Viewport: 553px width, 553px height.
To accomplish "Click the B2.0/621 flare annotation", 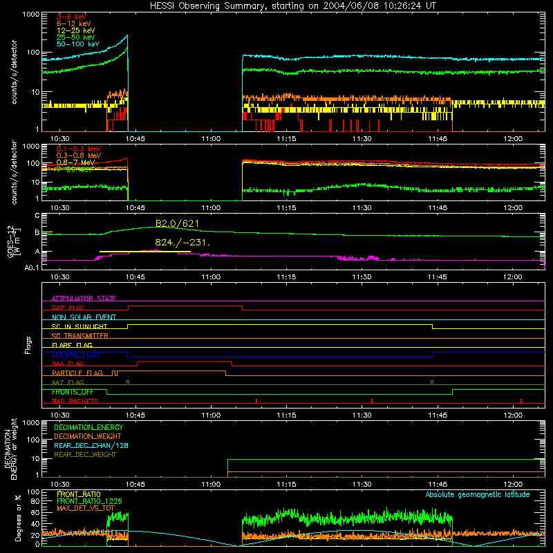I will [x=177, y=223].
